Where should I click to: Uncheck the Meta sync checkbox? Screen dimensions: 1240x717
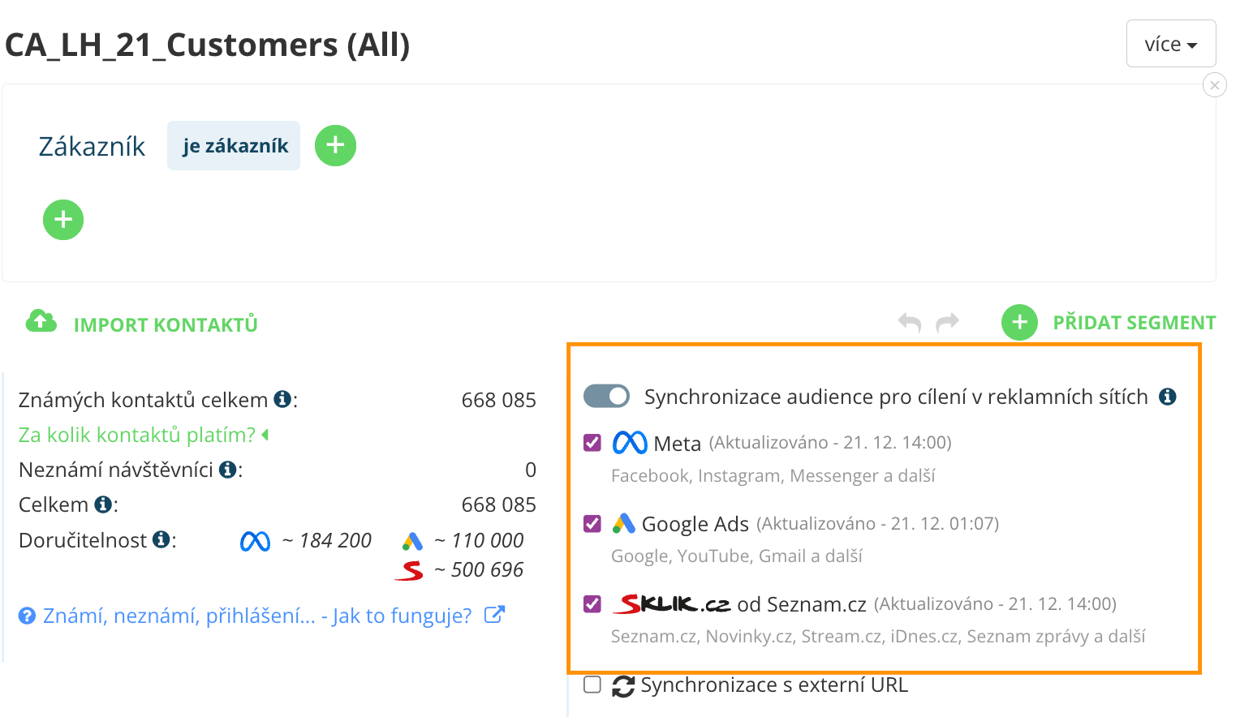point(592,443)
